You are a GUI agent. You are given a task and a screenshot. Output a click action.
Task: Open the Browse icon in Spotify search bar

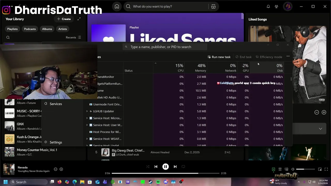pyautogui.click(x=213, y=6)
